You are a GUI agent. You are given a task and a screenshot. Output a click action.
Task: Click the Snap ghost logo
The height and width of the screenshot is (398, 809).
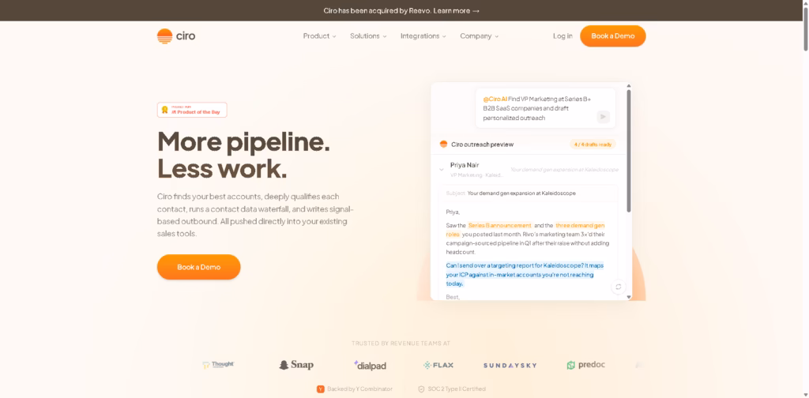296,365
